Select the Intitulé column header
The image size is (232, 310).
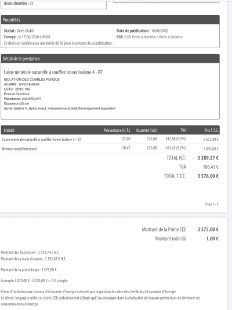tap(9, 130)
